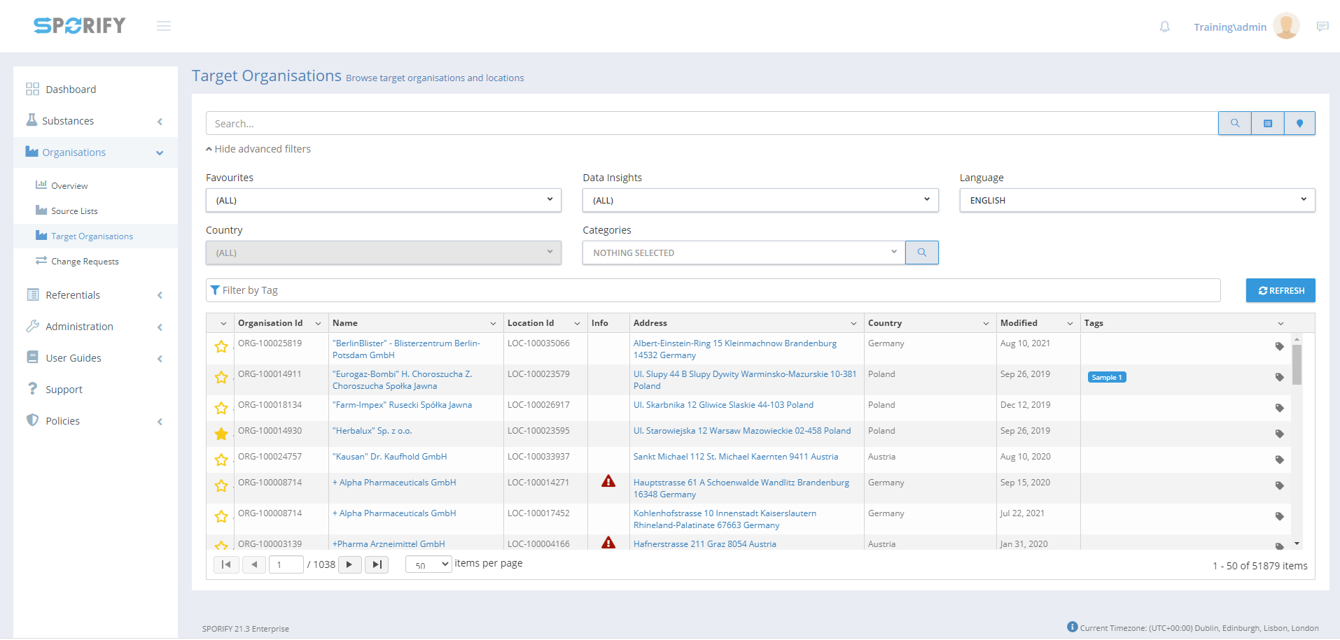Screen dimensions: 1340x640
Task: Open the Language dropdown set to English
Action: (1136, 200)
